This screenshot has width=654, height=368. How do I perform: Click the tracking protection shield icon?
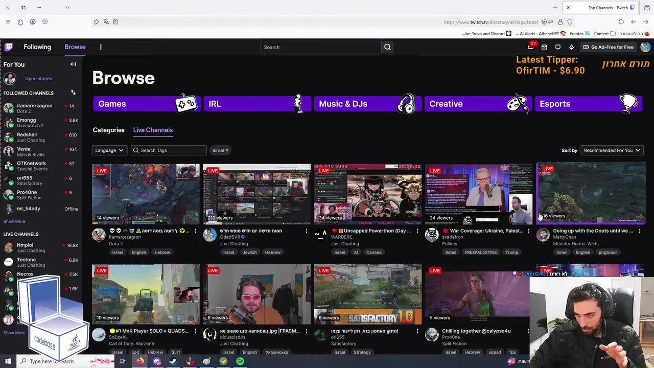click(570, 22)
